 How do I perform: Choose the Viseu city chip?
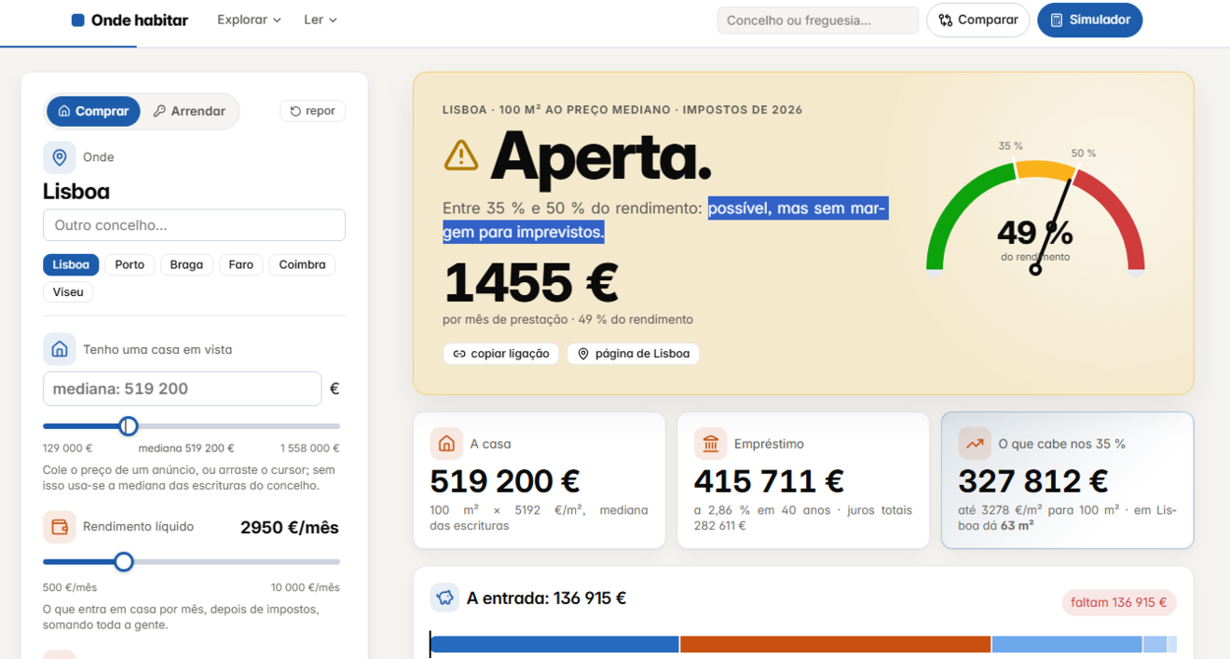click(68, 292)
